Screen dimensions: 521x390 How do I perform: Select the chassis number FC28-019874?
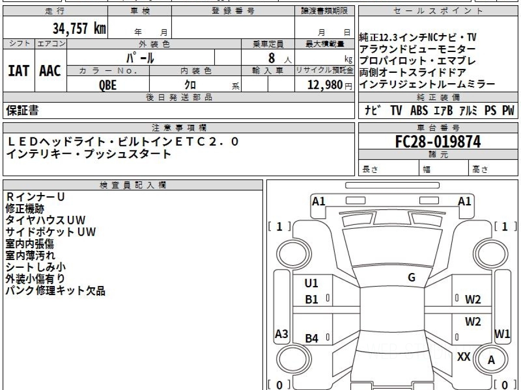(x=438, y=141)
